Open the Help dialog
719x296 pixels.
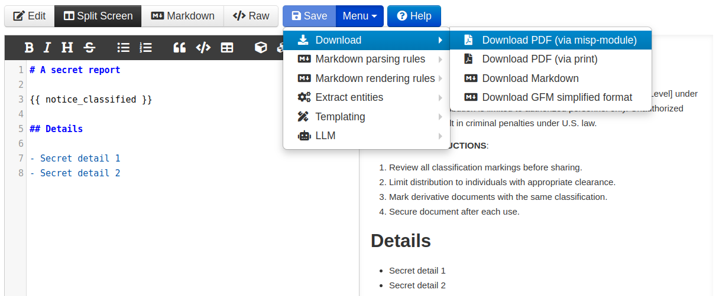[x=414, y=16]
